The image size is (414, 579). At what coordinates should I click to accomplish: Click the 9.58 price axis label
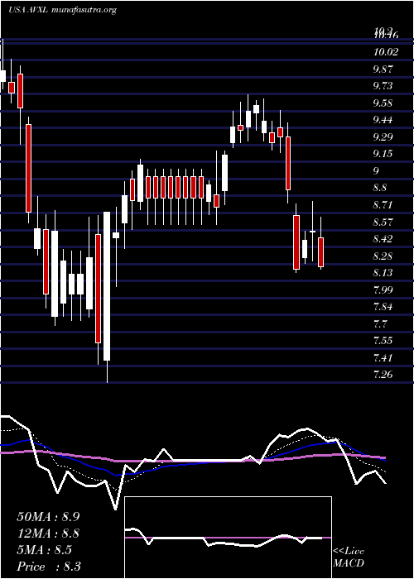pyautogui.click(x=383, y=103)
